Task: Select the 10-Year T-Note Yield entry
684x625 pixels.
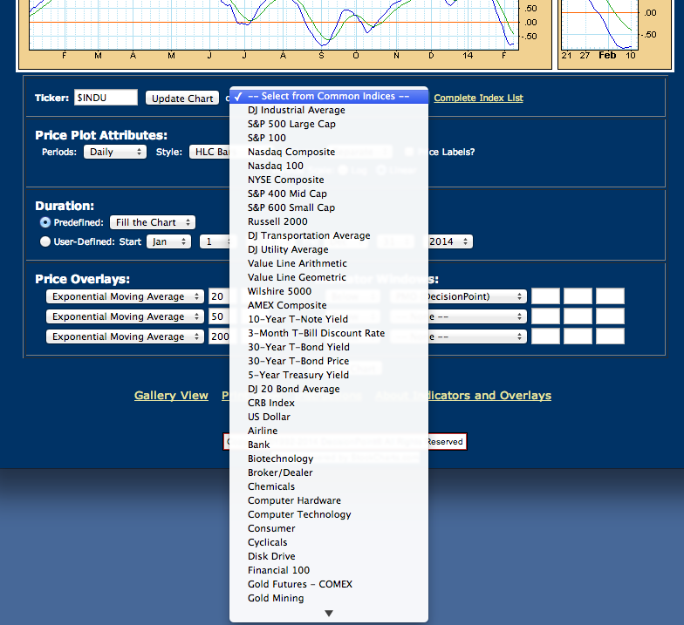Action: [298, 319]
